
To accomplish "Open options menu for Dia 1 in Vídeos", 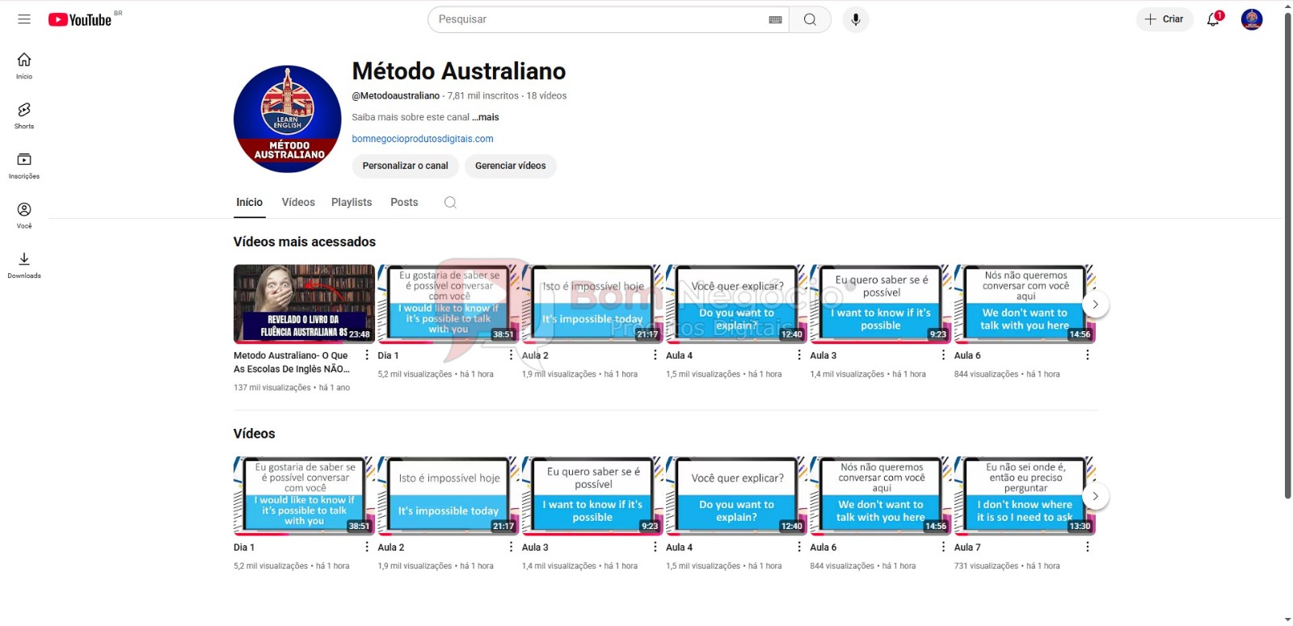I will click(x=367, y=547).
